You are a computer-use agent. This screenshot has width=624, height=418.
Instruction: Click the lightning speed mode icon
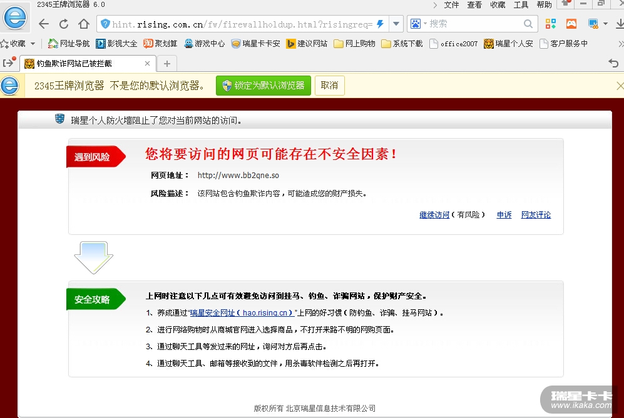(x=380, y=24)
